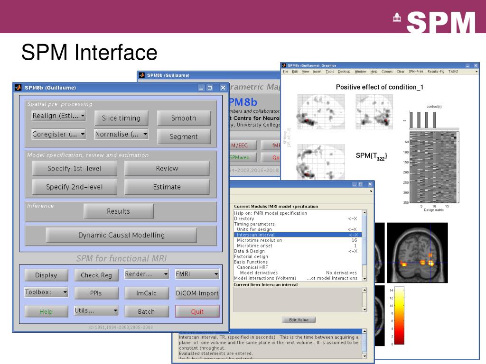Viewport: 486px width, 364px height.
Task: Select the 'Units for design' row
Action: pyautogui.click(x=298, y=229)
